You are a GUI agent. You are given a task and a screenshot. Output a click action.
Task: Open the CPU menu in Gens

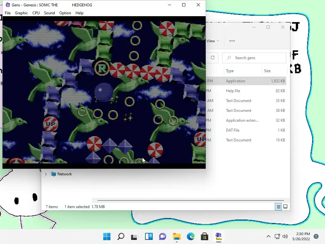[36, 13]
